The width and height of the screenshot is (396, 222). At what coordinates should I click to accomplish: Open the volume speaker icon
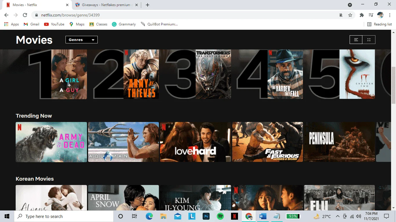pyautogui.click(x=359, y=216)
